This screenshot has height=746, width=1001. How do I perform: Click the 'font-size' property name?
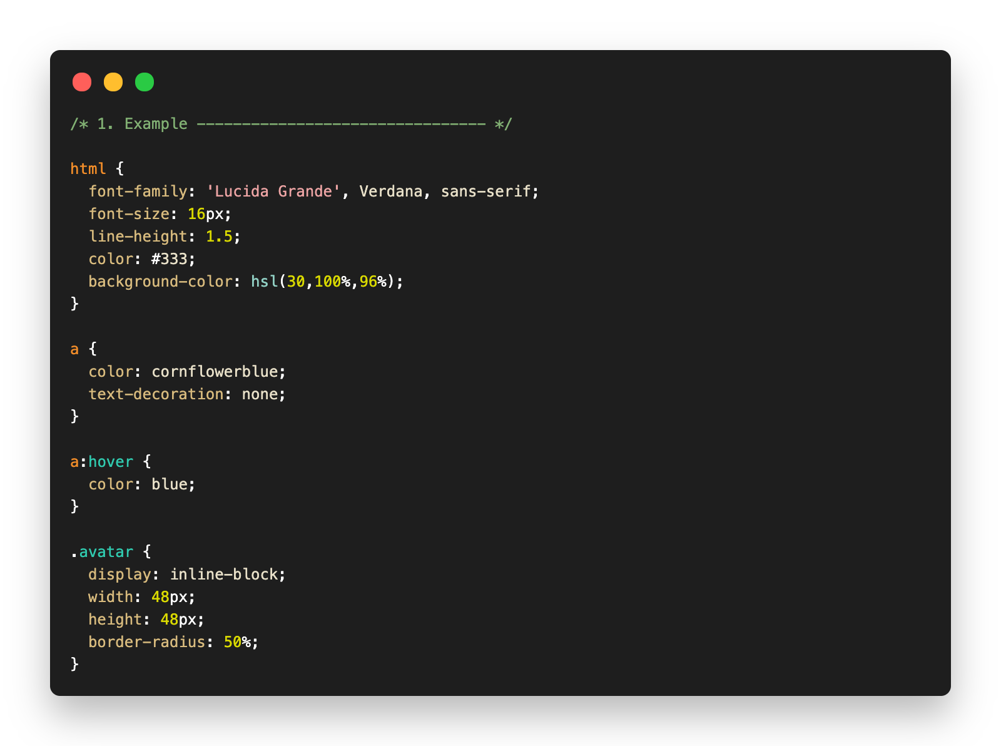click(129, 213)
